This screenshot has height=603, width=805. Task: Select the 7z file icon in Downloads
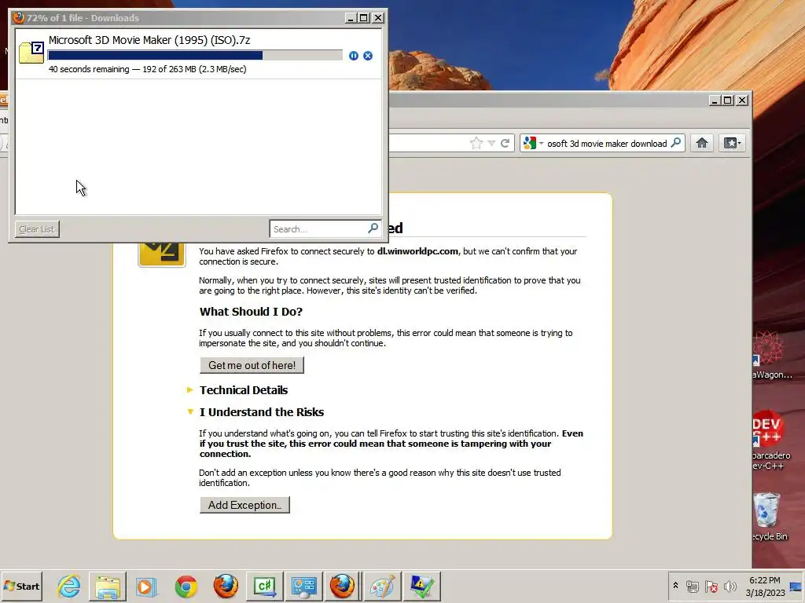coord(31,53)
